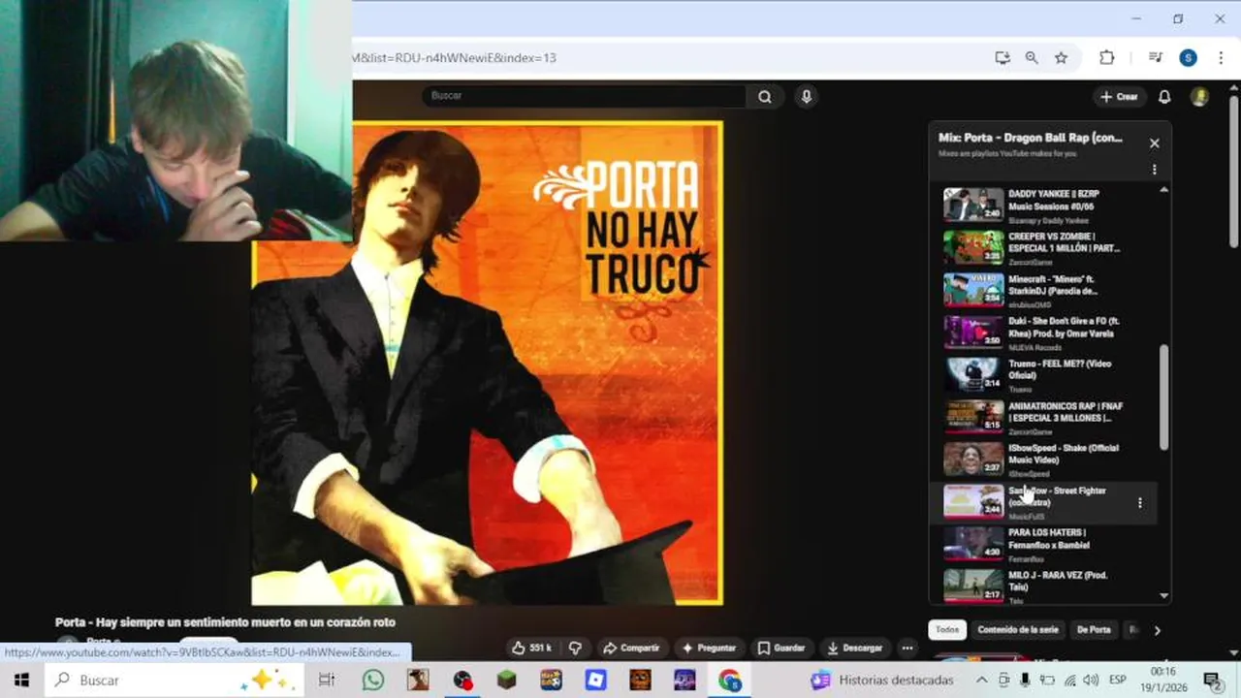Open clock showing 00:16 19/1/2026
This screenshot has height=698, width=1241.
pos(1162,681)
